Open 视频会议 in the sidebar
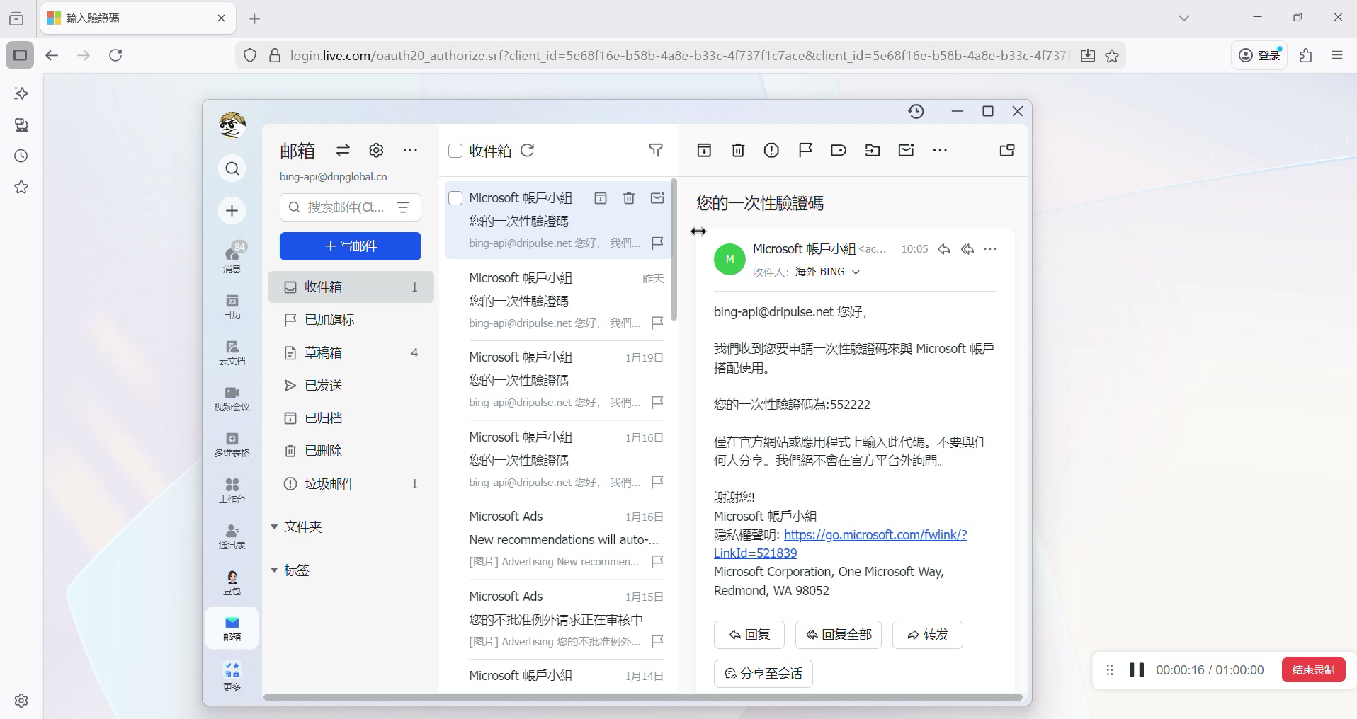1357x719 pixels. [x=232, y=398]
